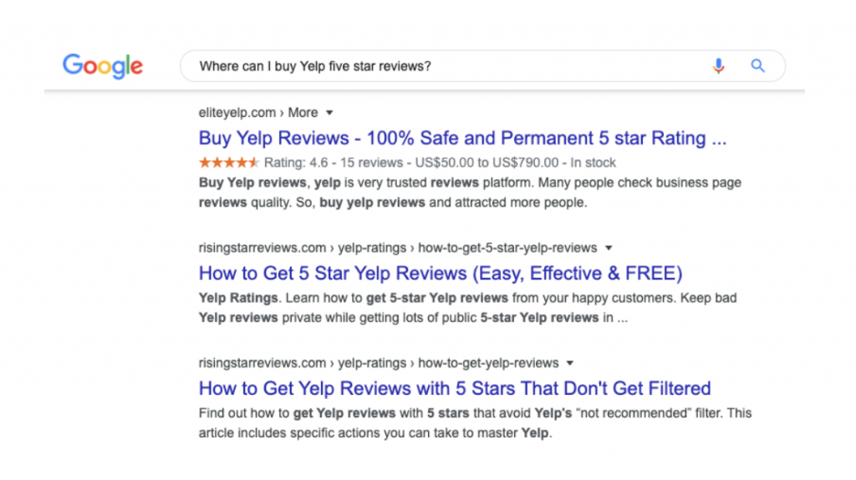
Task: Click risingstarreviews.com above the "Easy, Effective & FREE" result
Action: 262,248
